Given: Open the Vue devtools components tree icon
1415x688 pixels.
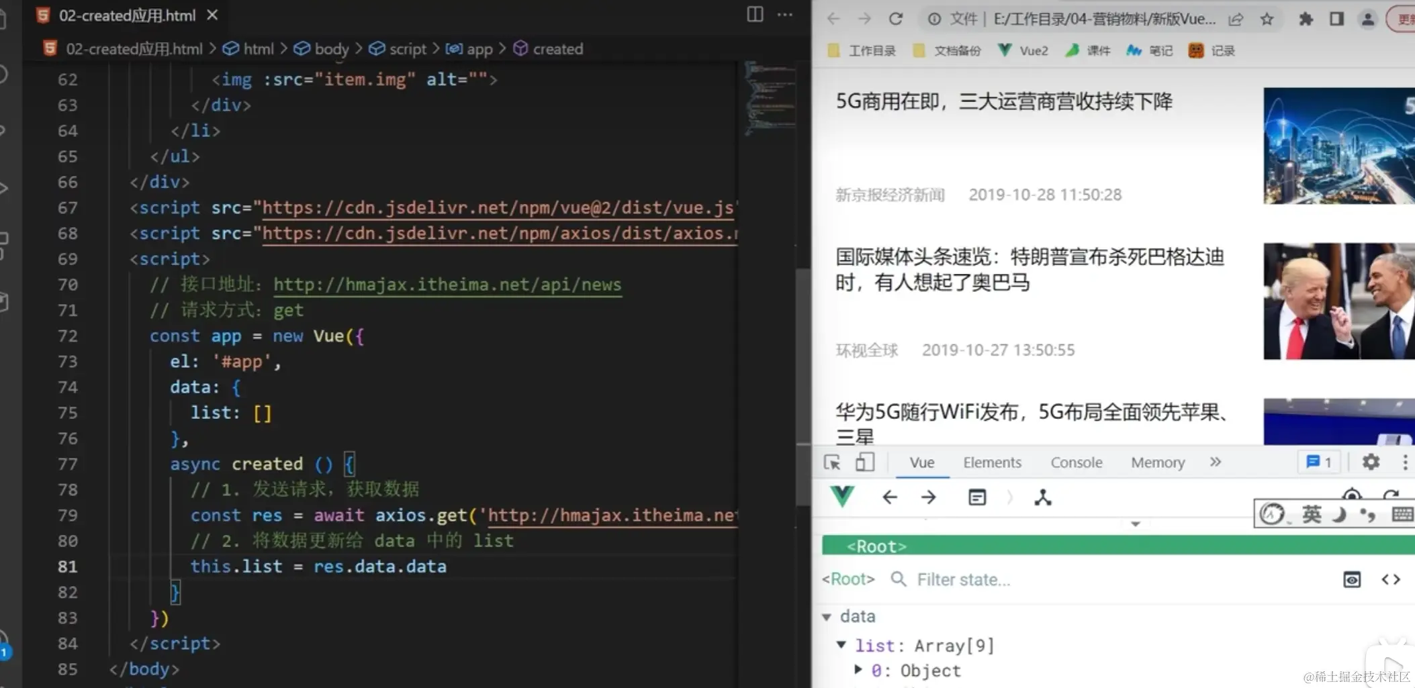Looking at the screenshot, I should point(1043,497).
